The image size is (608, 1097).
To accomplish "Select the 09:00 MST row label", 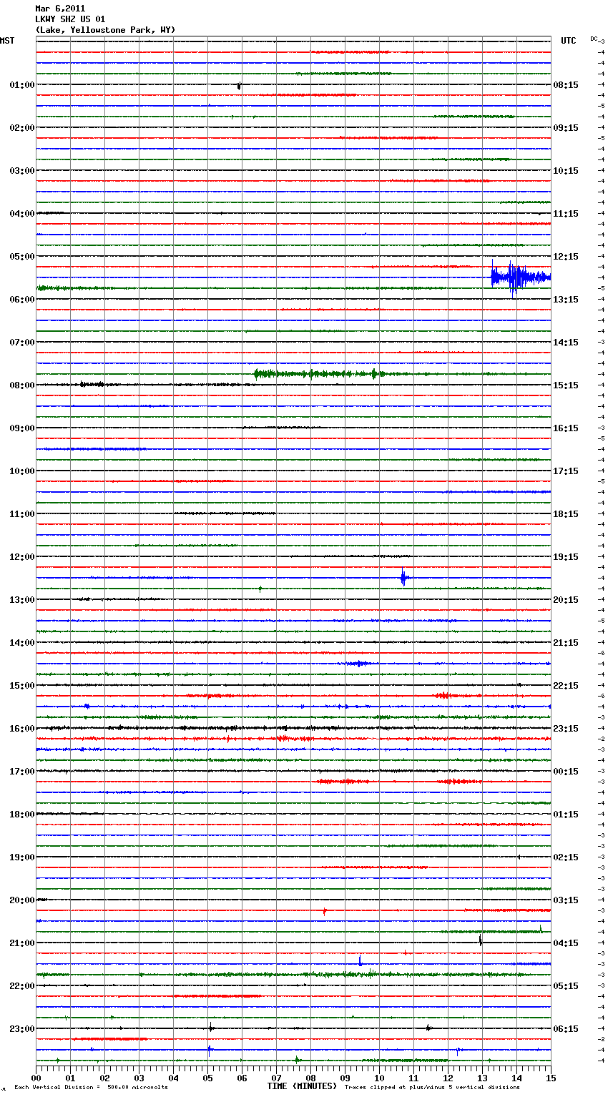I will (22, 428).
